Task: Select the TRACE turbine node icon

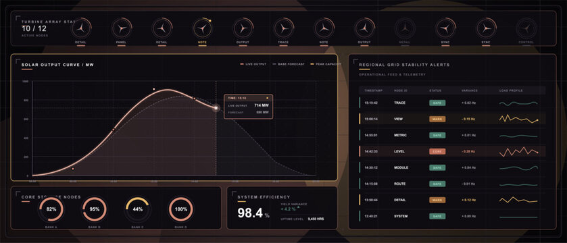Action: pyautogui.click(x=284, y=28)
